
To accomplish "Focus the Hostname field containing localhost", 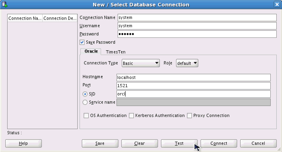I will pos(193,78).
